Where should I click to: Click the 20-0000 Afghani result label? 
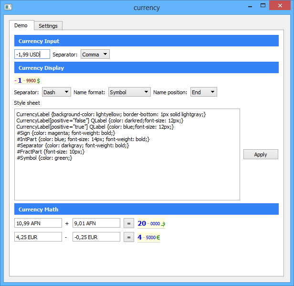[x=151, y=223]
